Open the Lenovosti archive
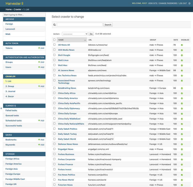 pyautogui.click(x=10, y=29)
